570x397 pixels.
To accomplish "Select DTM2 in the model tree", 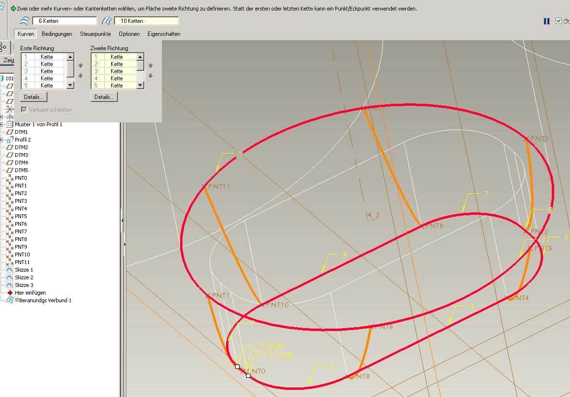I will (22, 147).
